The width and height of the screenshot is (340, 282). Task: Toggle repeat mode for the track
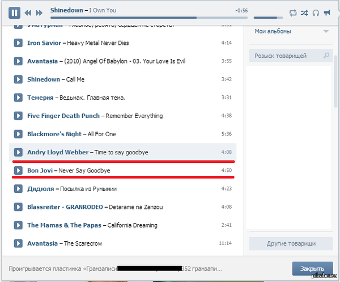(293, 12)
